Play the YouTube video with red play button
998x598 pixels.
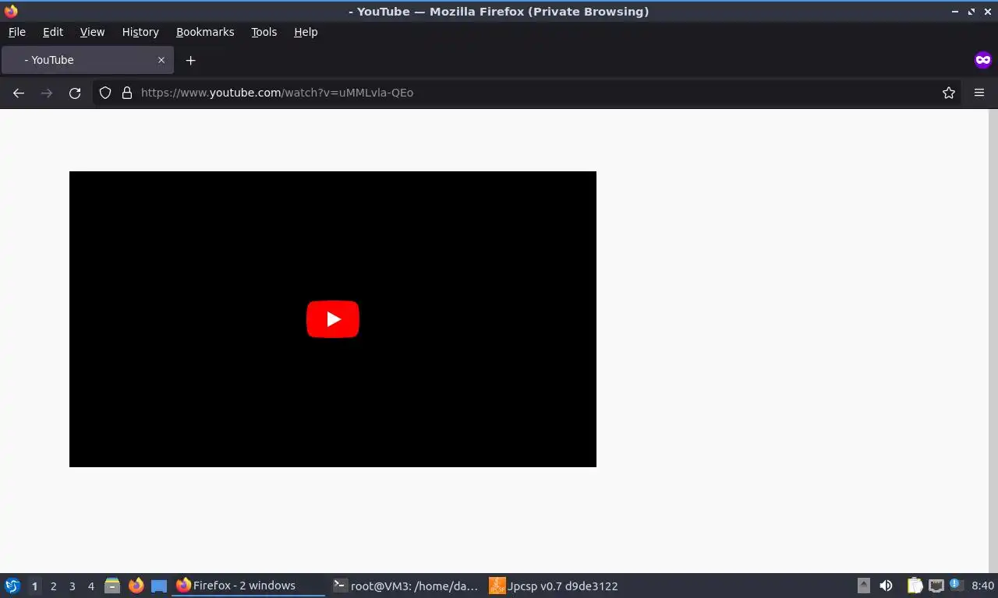333,319
